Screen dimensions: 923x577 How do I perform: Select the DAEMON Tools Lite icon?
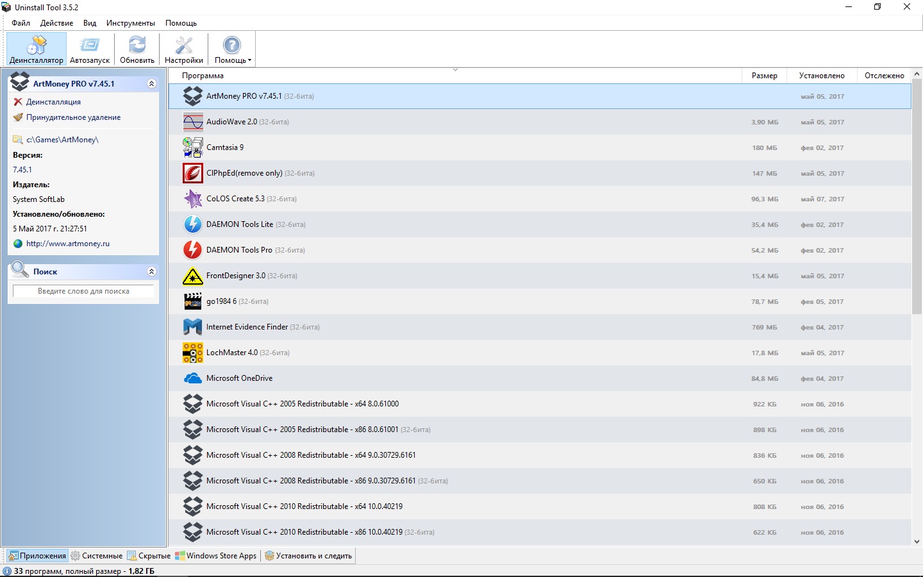[193, 224]
